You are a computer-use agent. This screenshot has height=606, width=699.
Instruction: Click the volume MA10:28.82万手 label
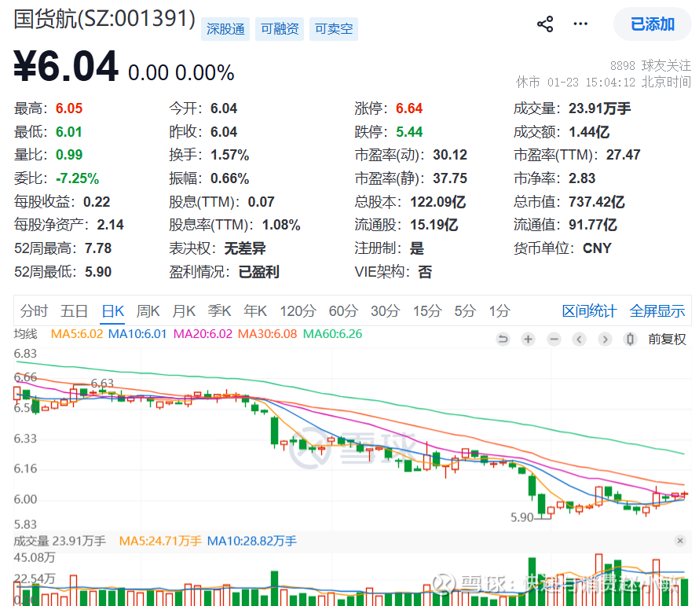click(x=252, y=541)
